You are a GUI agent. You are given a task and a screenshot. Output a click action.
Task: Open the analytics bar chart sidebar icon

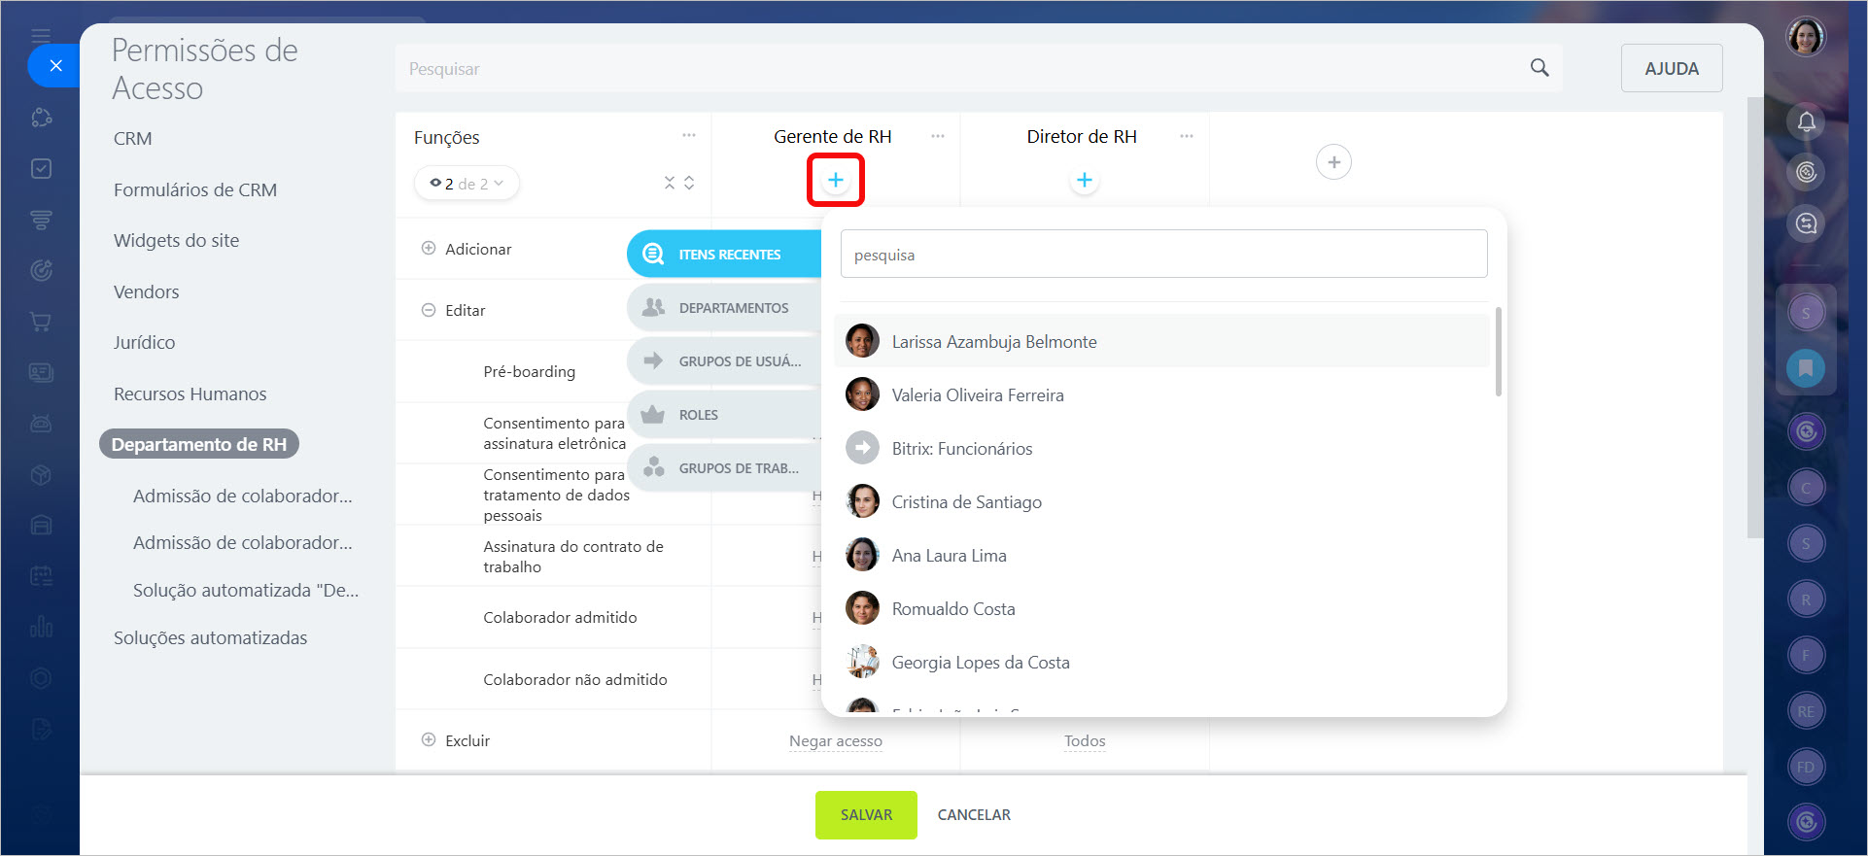pos(41,626)
